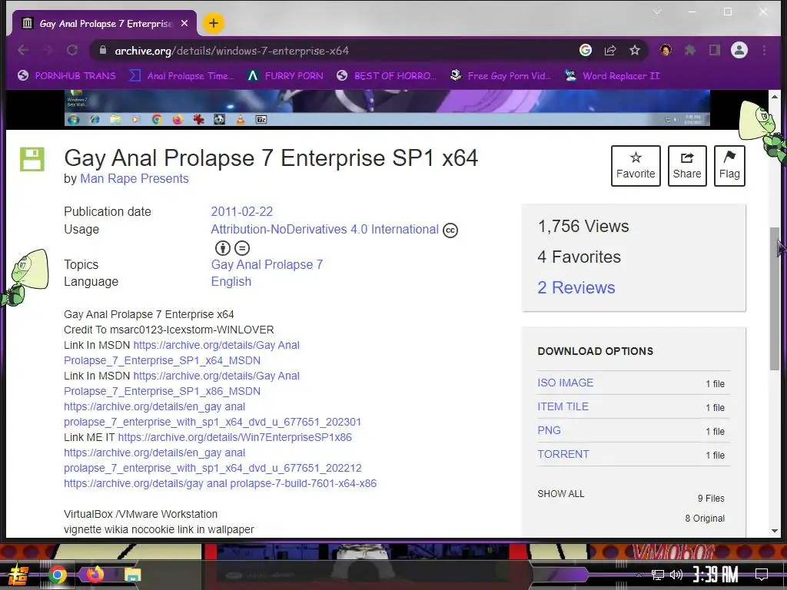The width and height of the screenshot is (787, 590).
Task: Click SHOW ALL download files
Action: pos(560,494)
